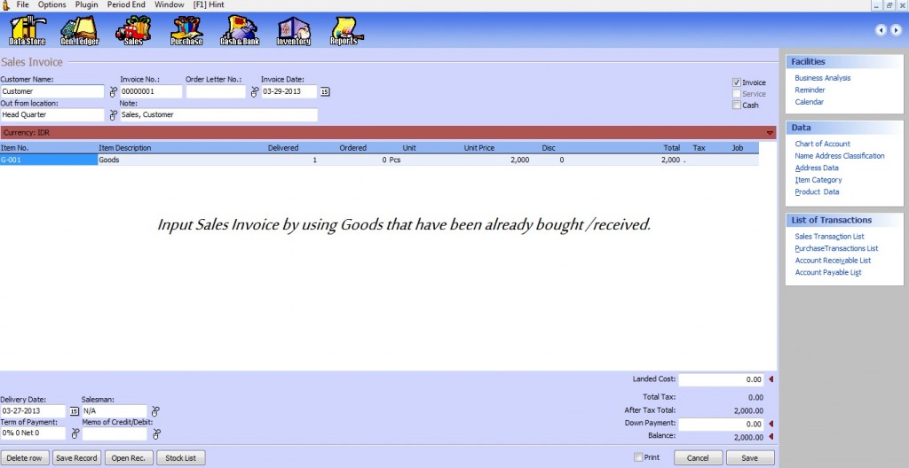Open the Sales Transaction List link
909x468 pixels.
pyautogui.click(x=829, y=237)
